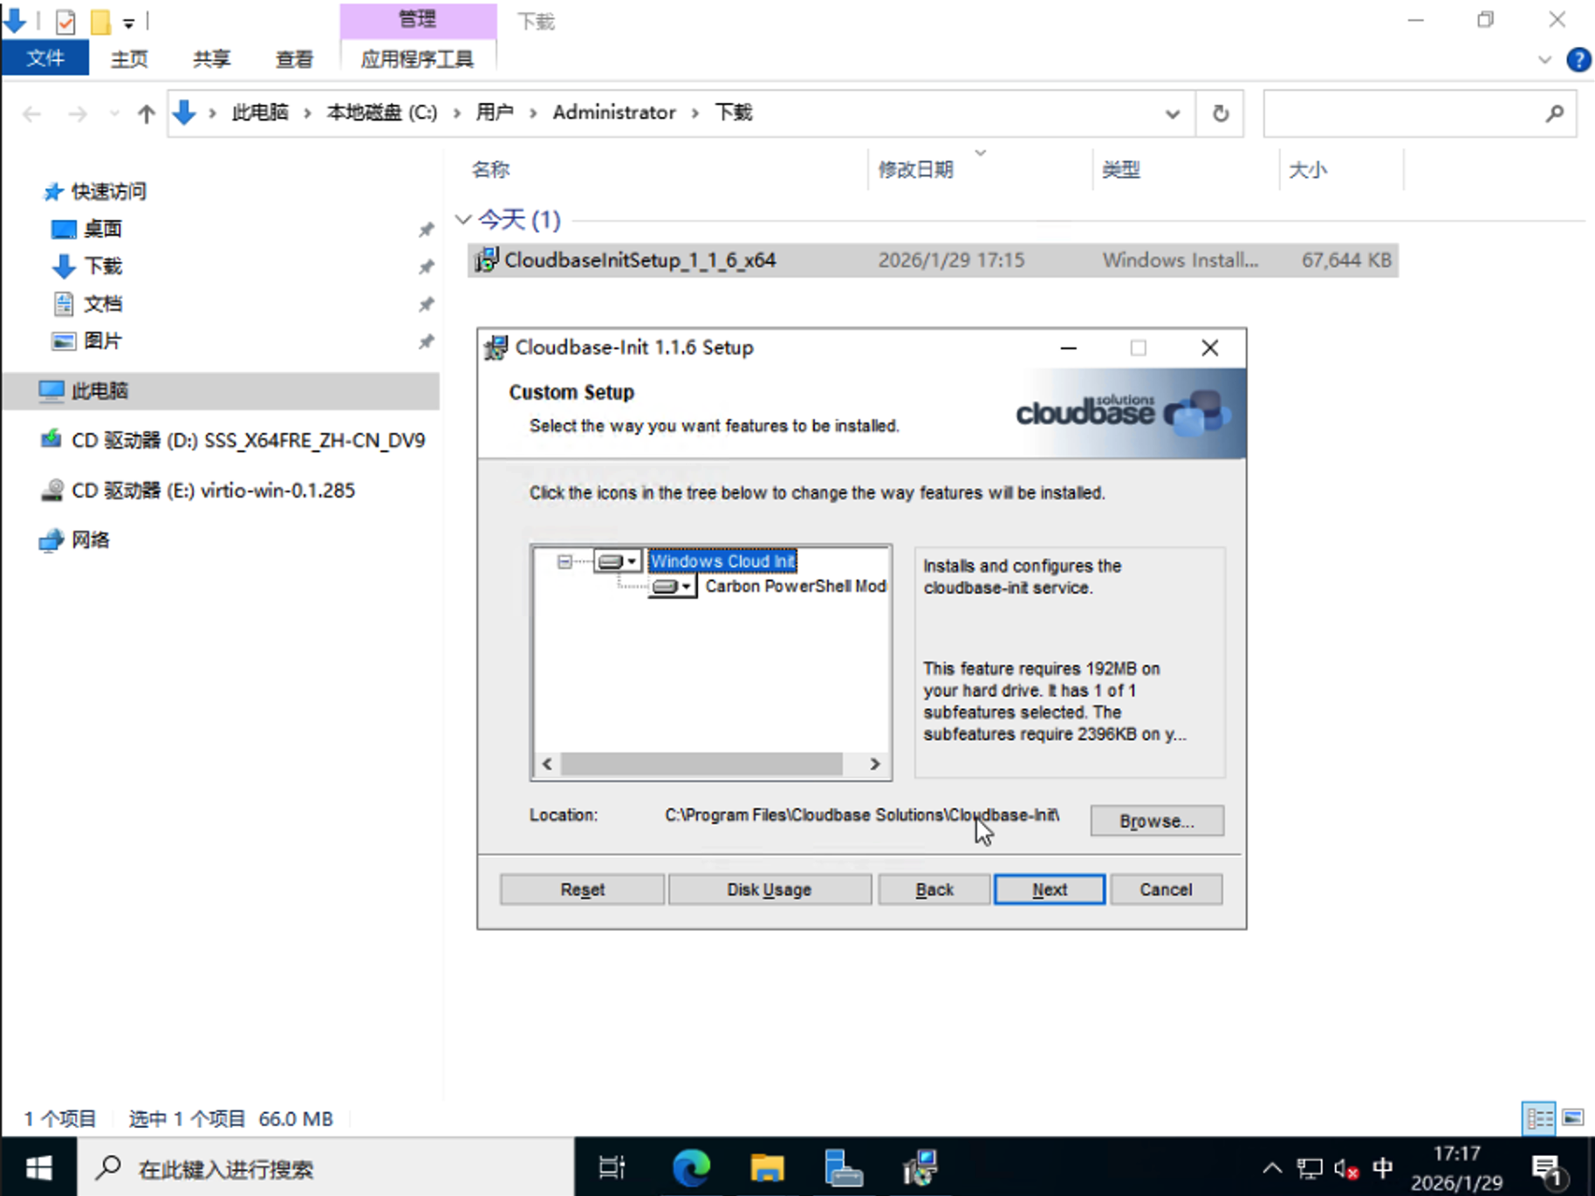
Task: Go up one folder level
Action: coord(146,113)
